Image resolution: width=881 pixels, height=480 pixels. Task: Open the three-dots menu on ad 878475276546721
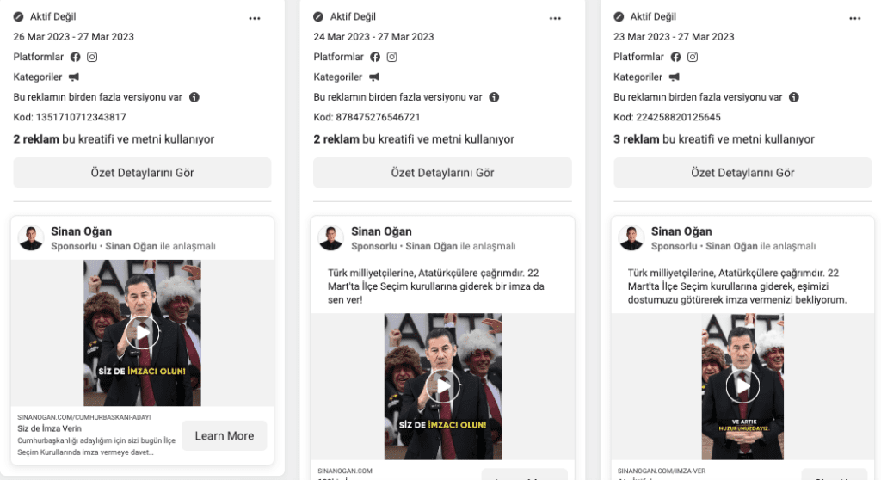555,18
